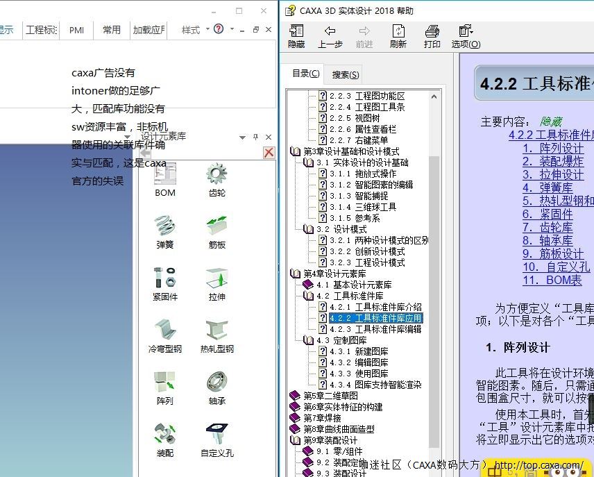Click the red X close icon in library panel
The image size is (594, 477).
(x=269, y=153)
